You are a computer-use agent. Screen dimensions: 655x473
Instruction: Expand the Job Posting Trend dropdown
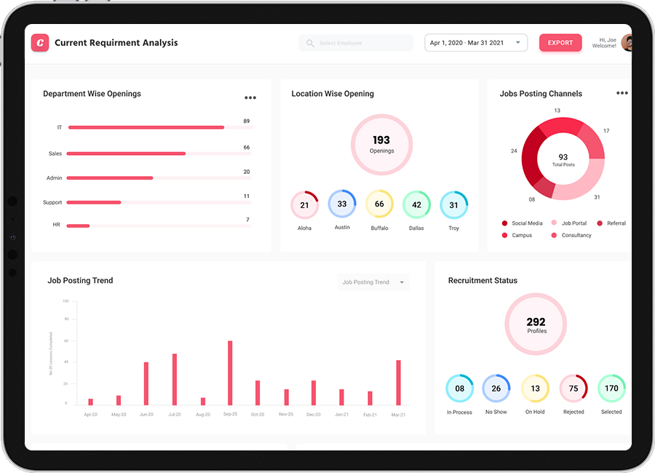373,282
